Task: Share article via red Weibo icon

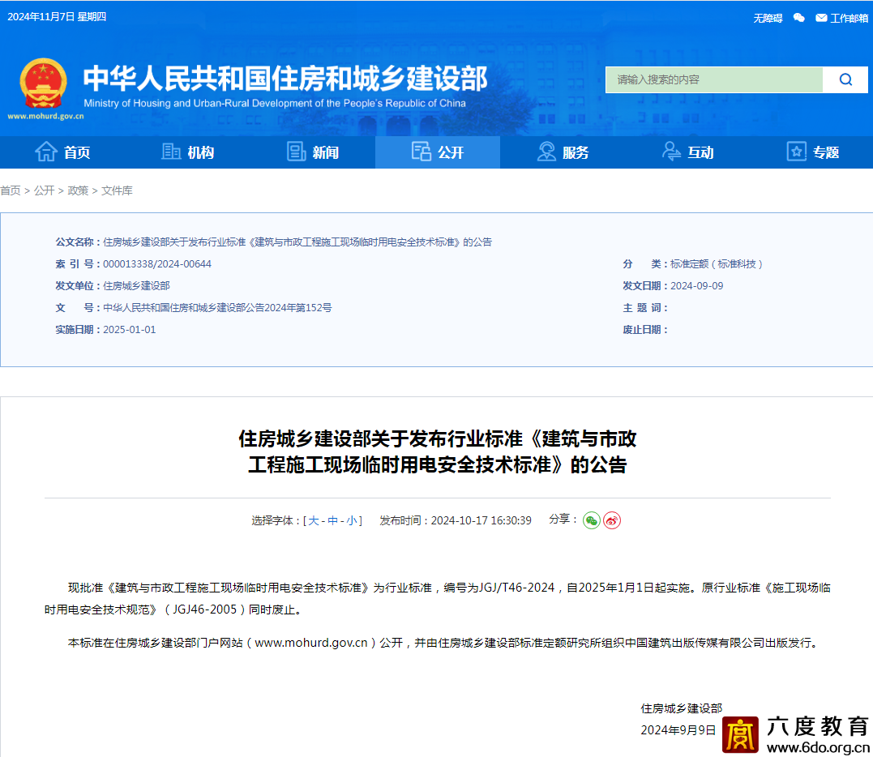Action: click(612, 520)
